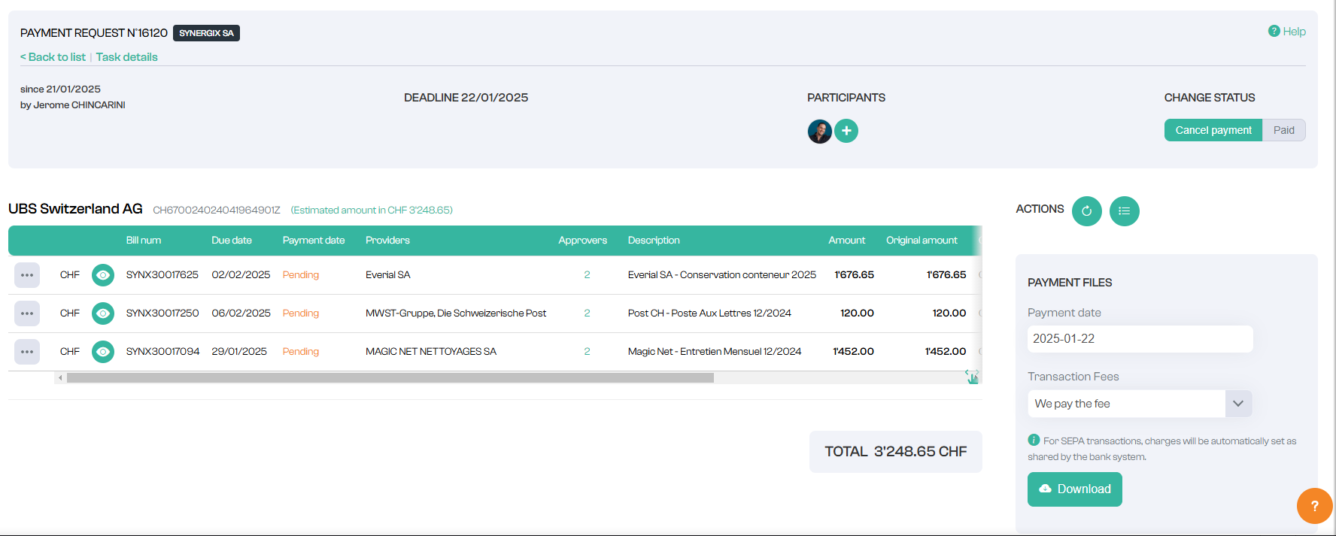Toggle the eye icon for MAGIC NET NETTOYAGES bill
The width and height of the screenshot is (1336, 536).
103,352
